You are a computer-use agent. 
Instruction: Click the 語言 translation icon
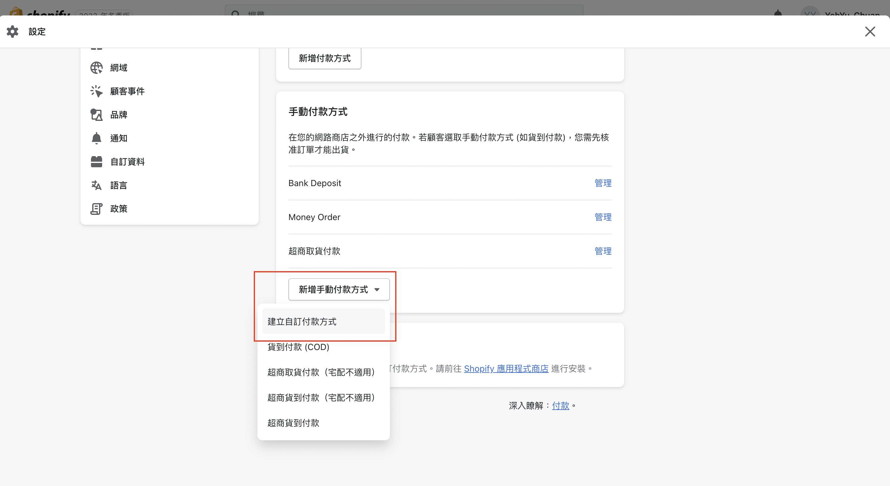point(96,185)
